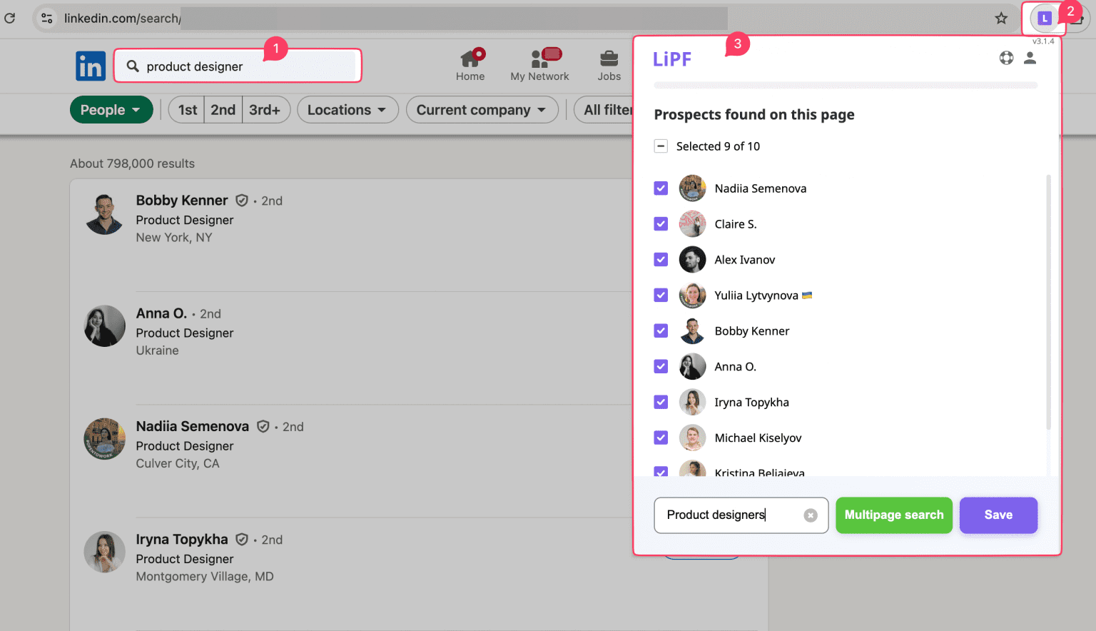Click the LiPF help lifebuoy icon
The width and height of the screenshot is (1096, 631).
[x=1006, y=59]
